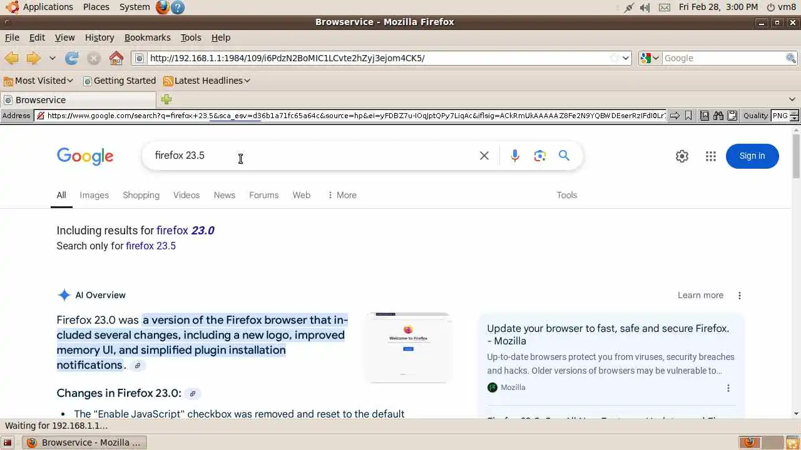The width and height of the screenshot is (801, 450).
Task: Open the list all tabs dropdown
Action: click(792, 99)
